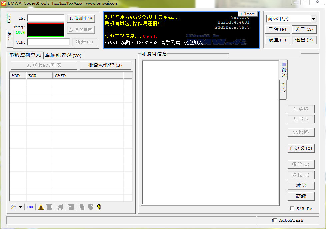The width and height of the screenshot is (326, 229).
Task: Click the Ping graph display
Action: point(46,30)
